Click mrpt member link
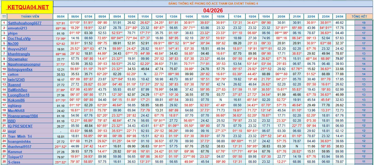The height and width of the screenshot is (165, 374). [12, 131]
